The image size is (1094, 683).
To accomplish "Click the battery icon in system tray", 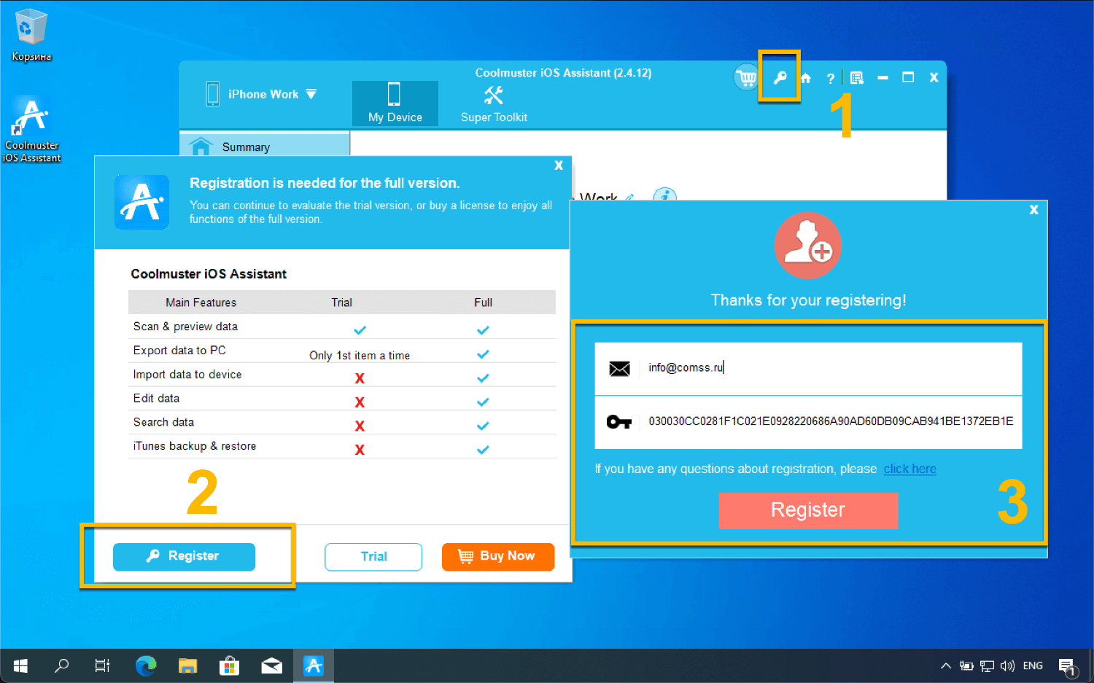I will coord(966,666).
